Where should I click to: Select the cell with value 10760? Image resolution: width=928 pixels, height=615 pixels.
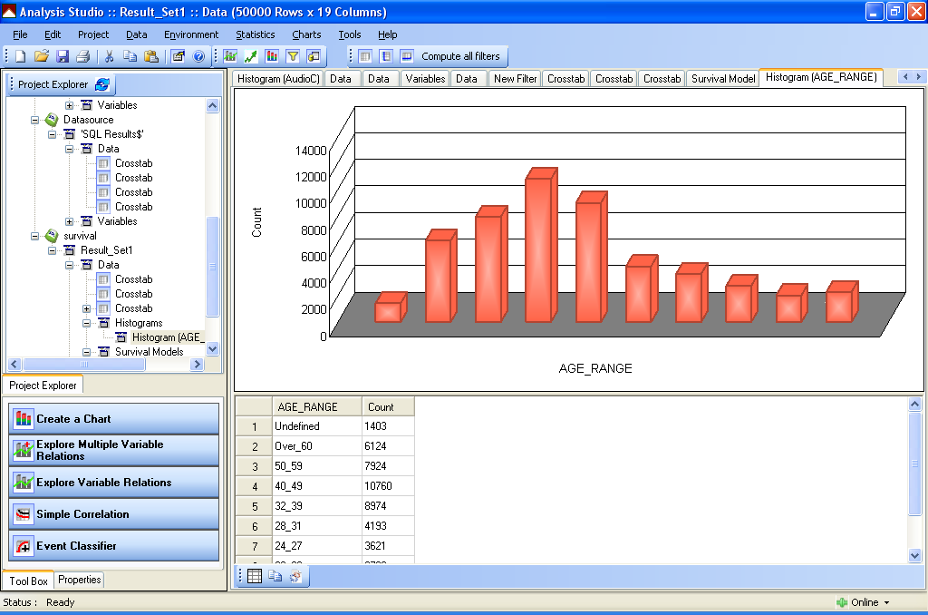pos(388,486)
